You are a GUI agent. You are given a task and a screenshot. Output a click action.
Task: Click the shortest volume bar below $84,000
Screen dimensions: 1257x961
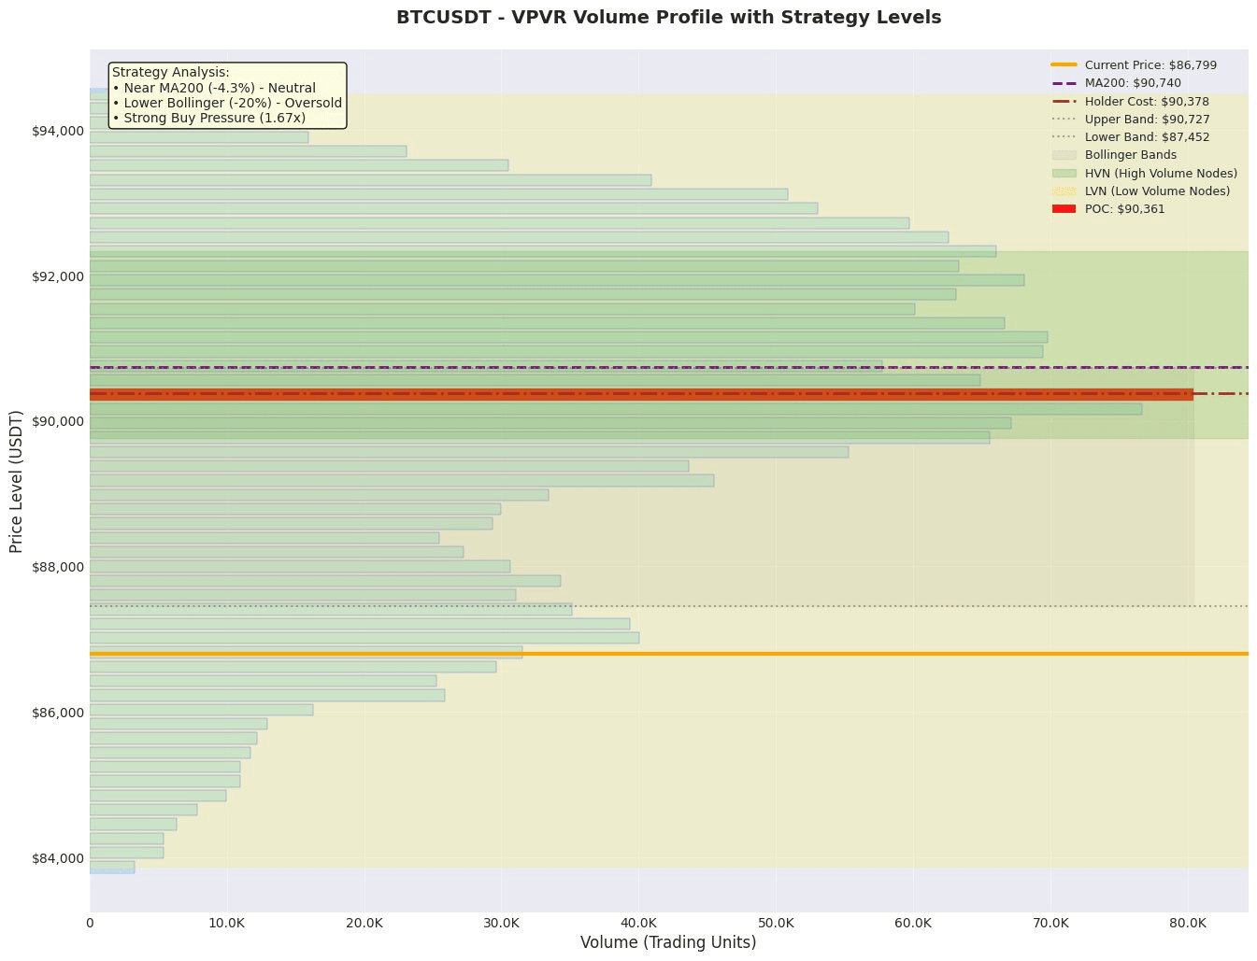point(112,868)
